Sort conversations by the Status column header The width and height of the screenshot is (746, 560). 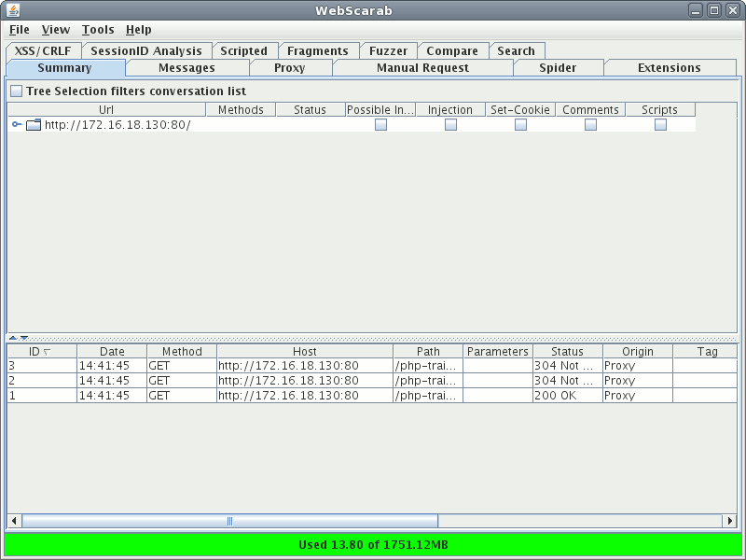pos(566,351)
